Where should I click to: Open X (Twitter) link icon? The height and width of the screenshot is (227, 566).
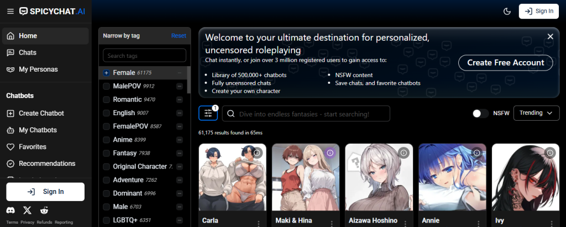click(x=28, y=210)
